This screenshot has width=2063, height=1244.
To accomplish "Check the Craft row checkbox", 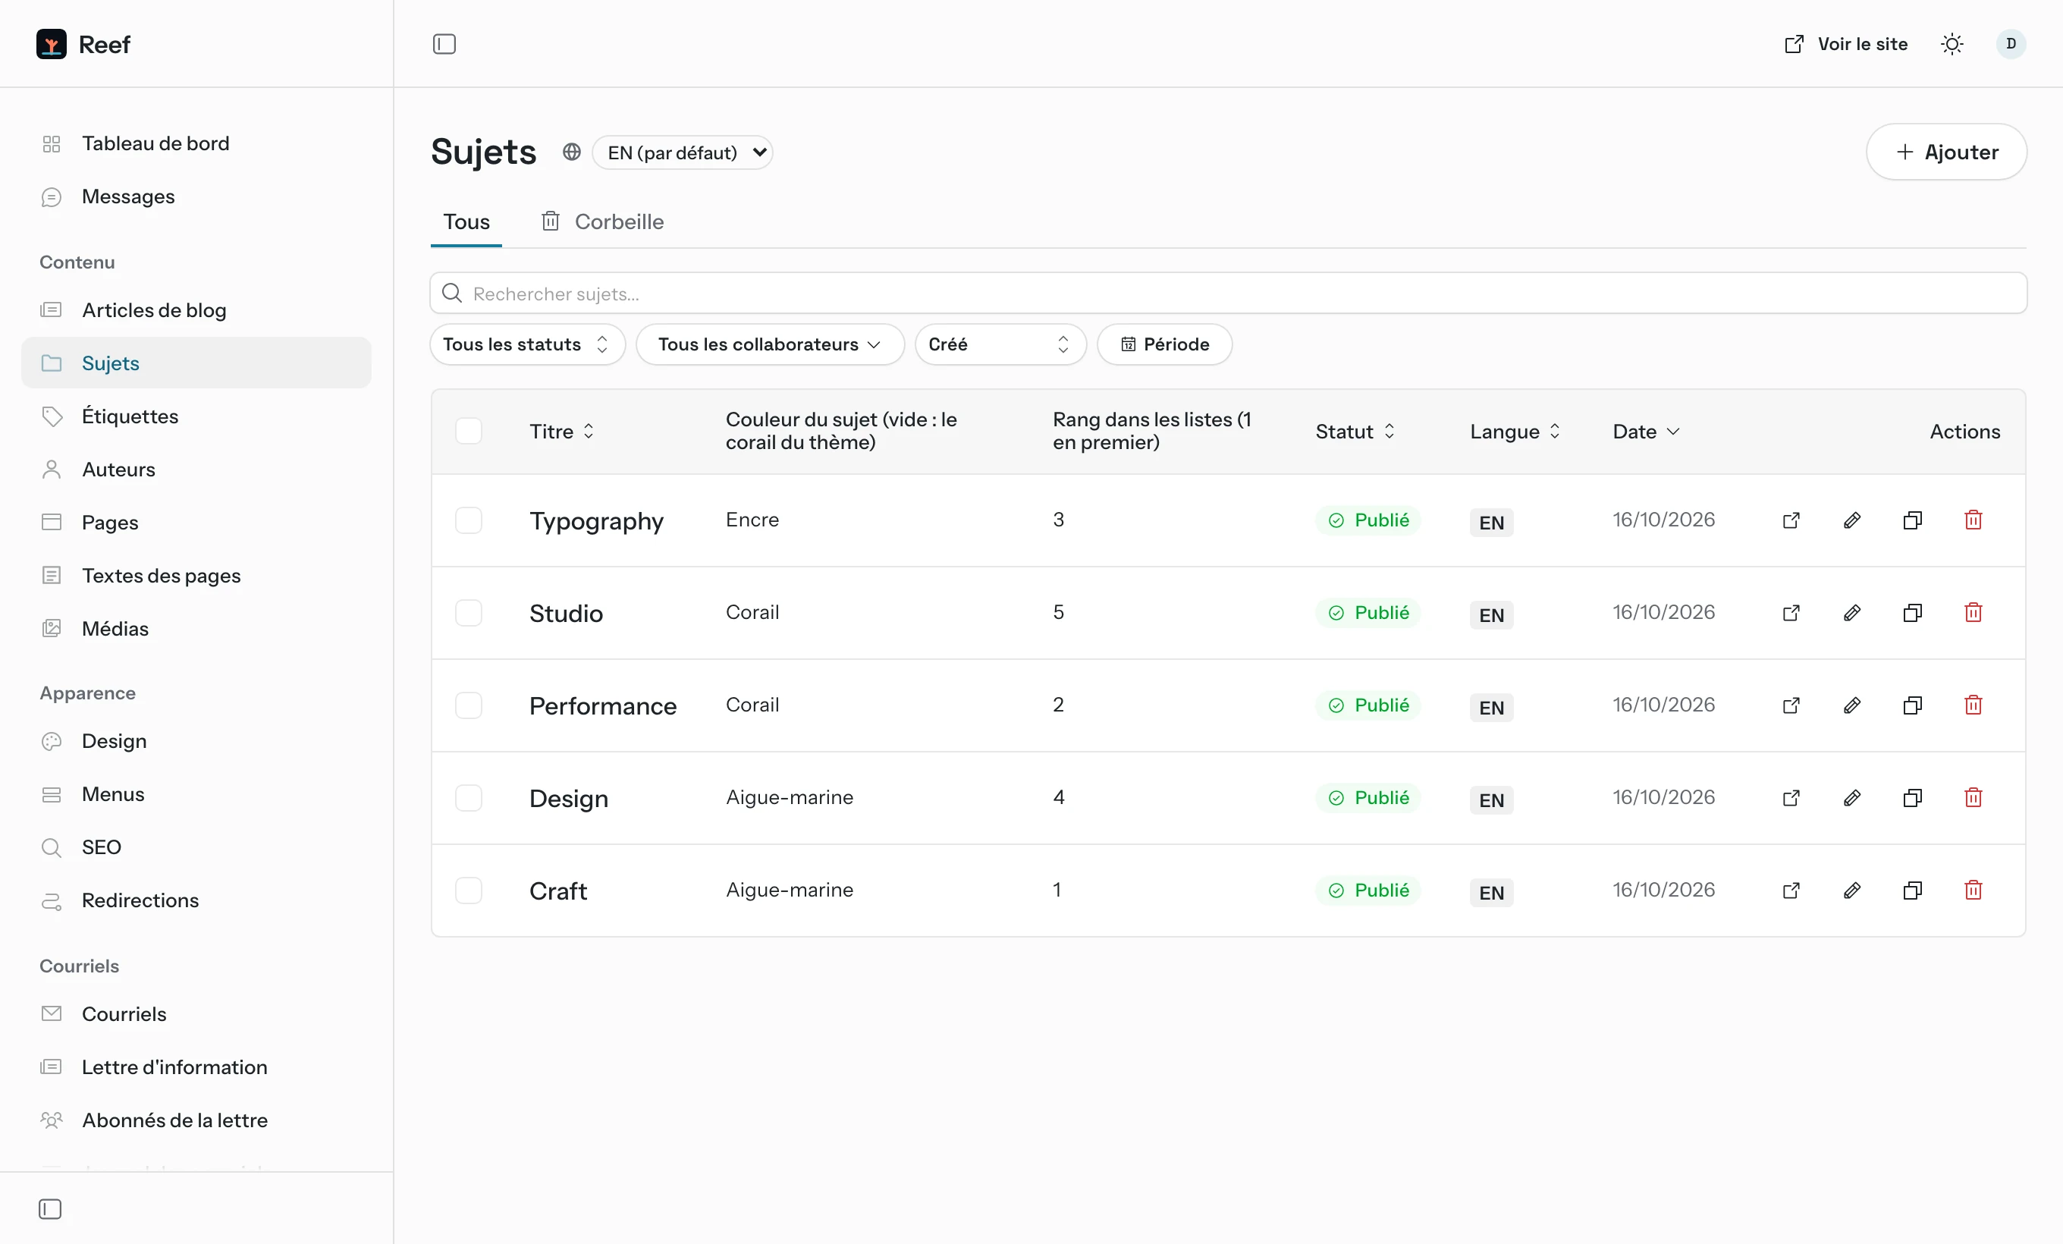I will [x=468, y=890].
